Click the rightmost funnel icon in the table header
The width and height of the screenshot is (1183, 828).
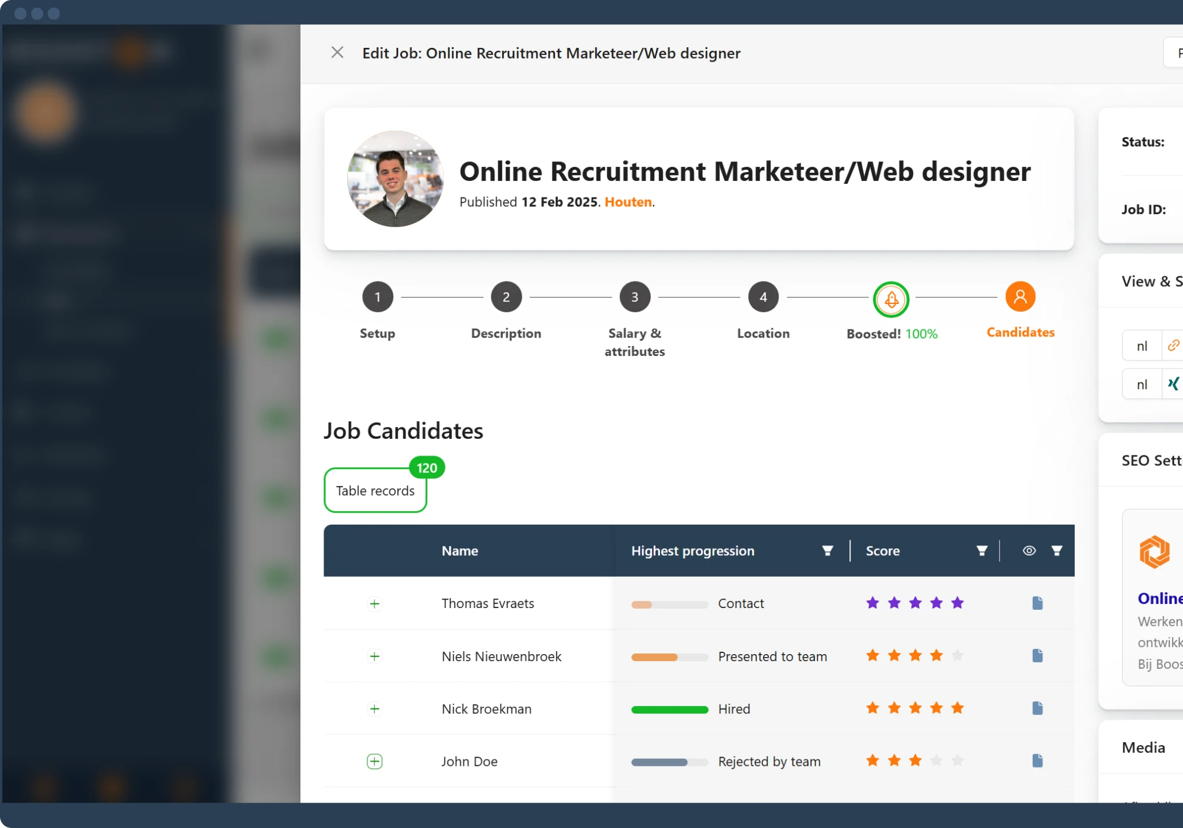pyautogui.click(x=1057, y=550)
